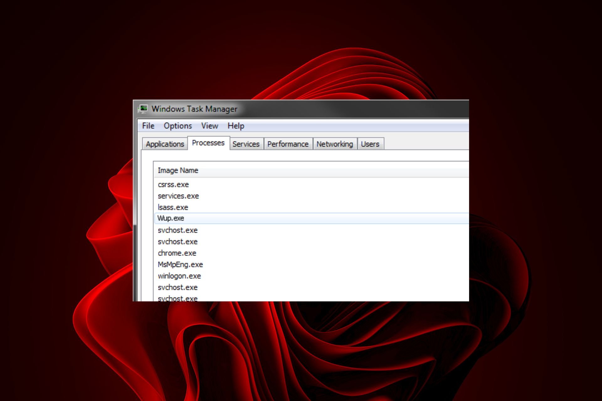
Task: Select the MsMpEng.exe process row
Action: [x=311, y=265]
